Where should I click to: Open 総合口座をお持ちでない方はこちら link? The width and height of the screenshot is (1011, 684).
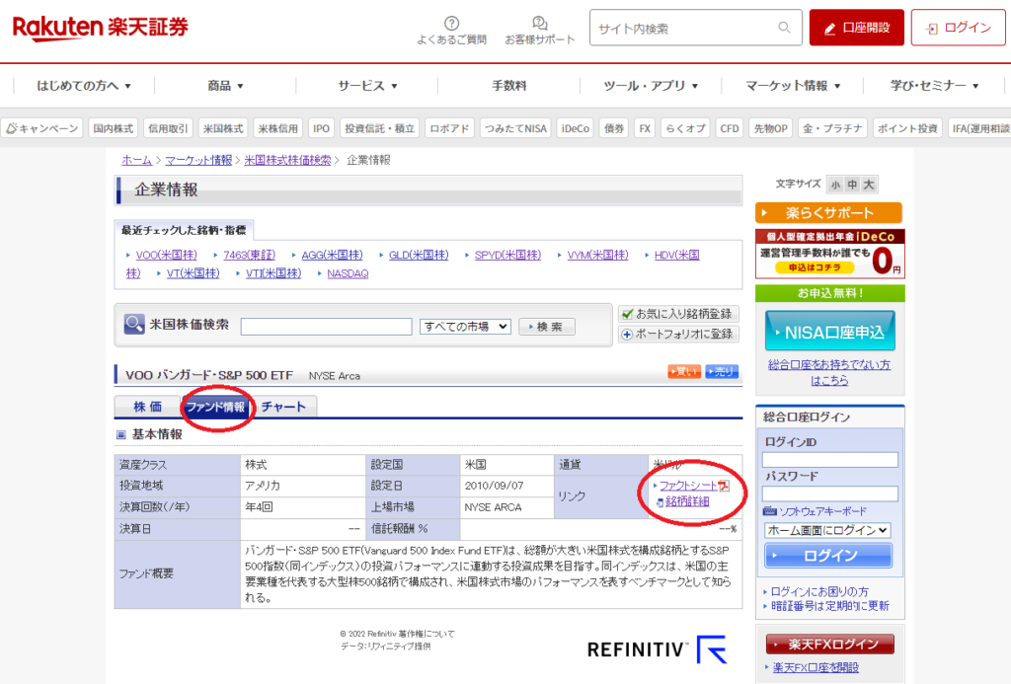pyautogui.click(x=829, y=372)
